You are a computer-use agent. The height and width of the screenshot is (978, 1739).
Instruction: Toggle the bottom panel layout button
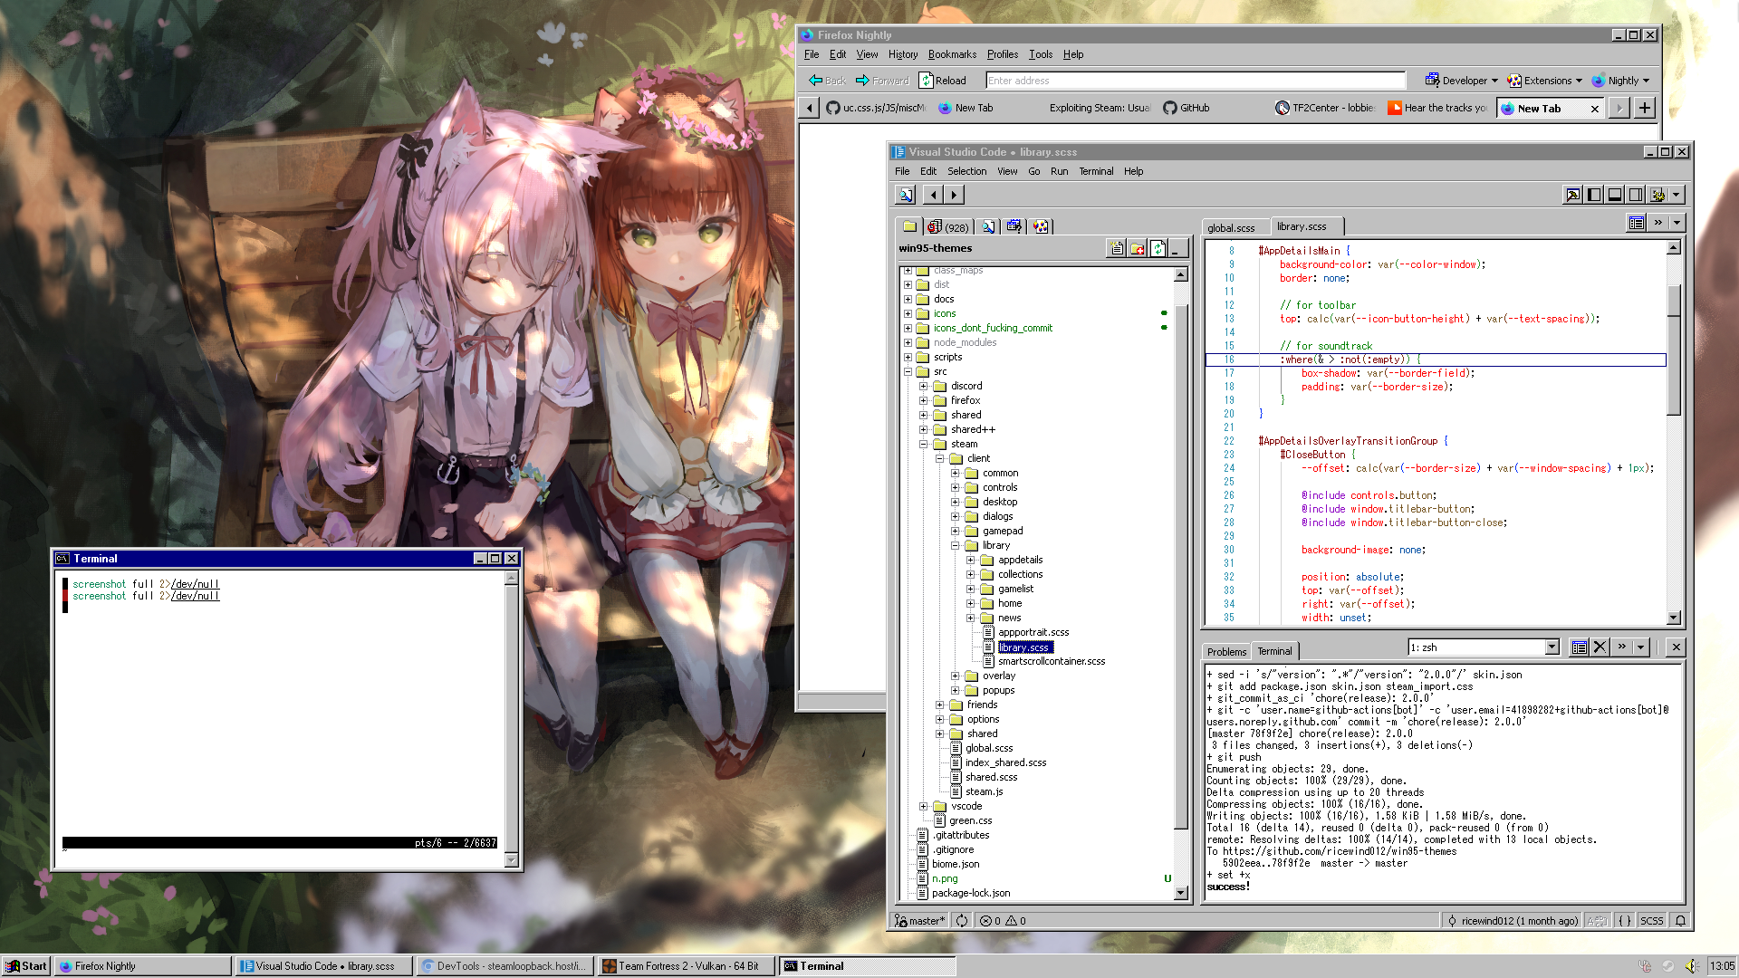coord(1615,195)
